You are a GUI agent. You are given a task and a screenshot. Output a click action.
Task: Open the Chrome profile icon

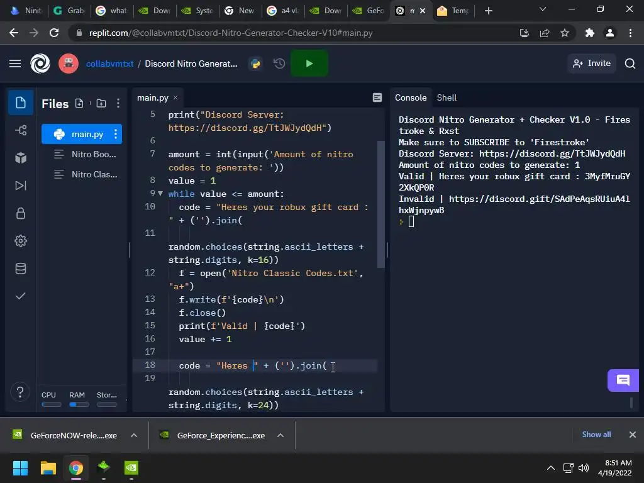610,33
